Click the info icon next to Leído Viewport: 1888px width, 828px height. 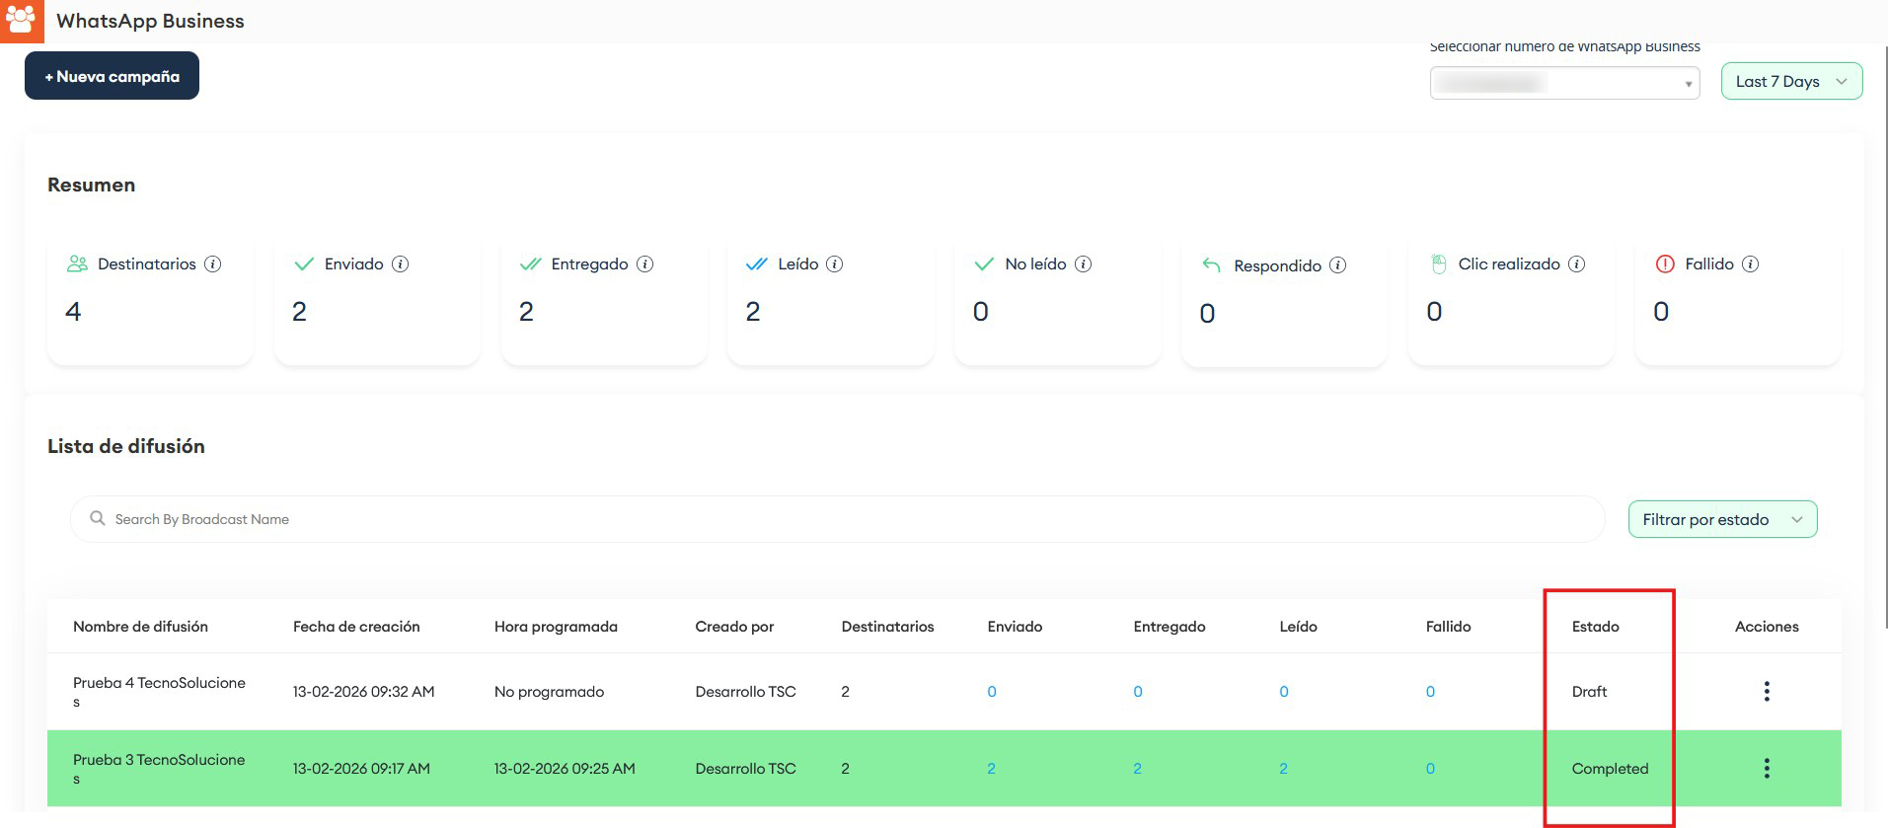click(x=834, y=264)
